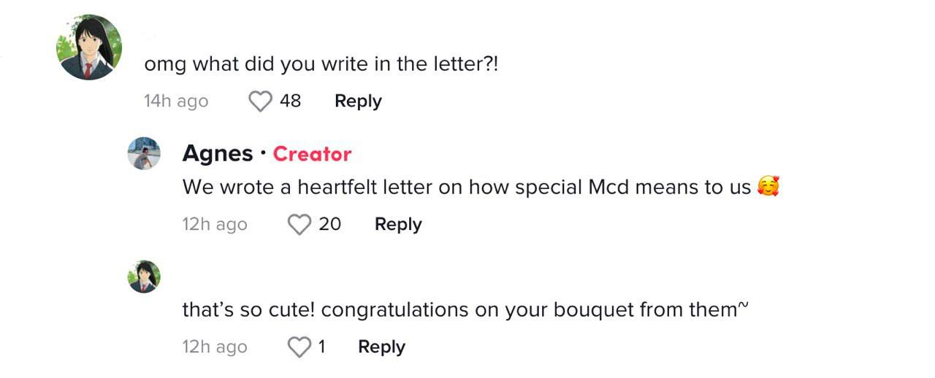Select the "congratulations on your bouquet" comment text

tap(465, 310)
